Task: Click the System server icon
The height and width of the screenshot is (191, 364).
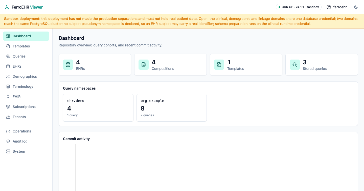Action: 8,151
